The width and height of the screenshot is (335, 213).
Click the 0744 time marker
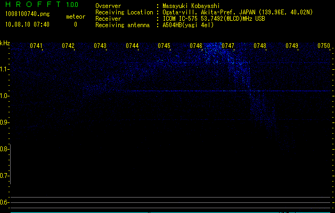132,46
